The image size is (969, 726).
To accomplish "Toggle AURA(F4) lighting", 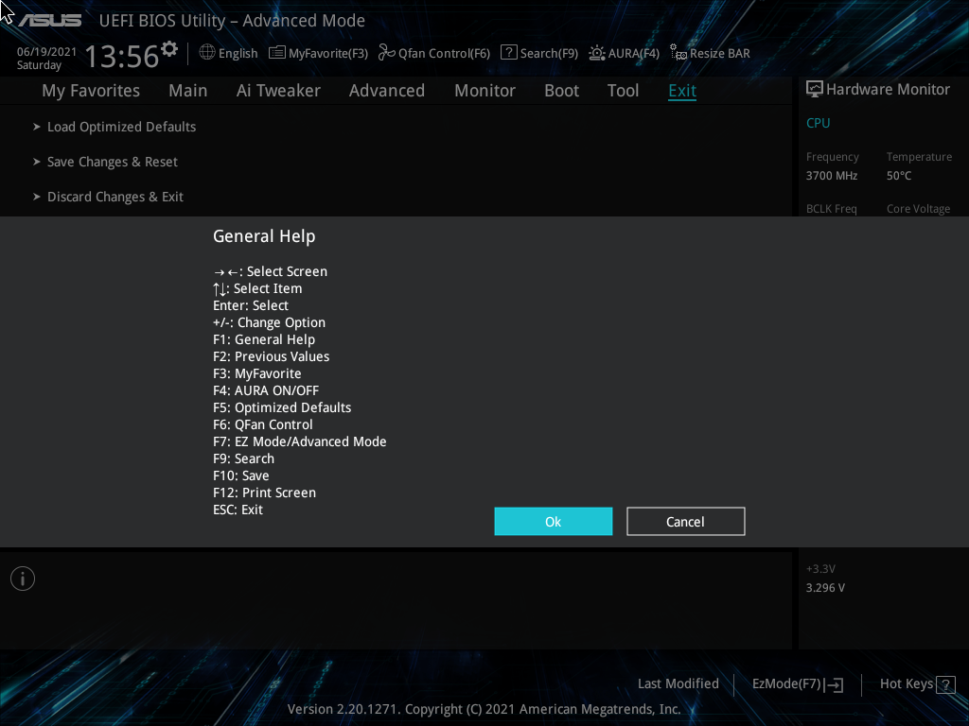I will pyautogui.click(x=624, y=53).
